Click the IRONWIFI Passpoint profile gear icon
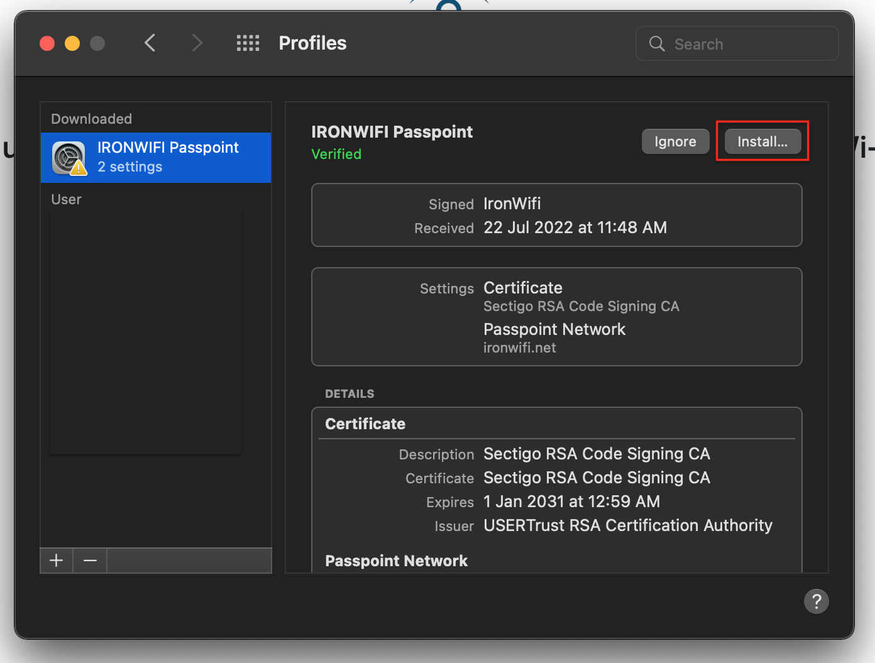This screenshot has height=663, width=875. (x=69, y=158)
